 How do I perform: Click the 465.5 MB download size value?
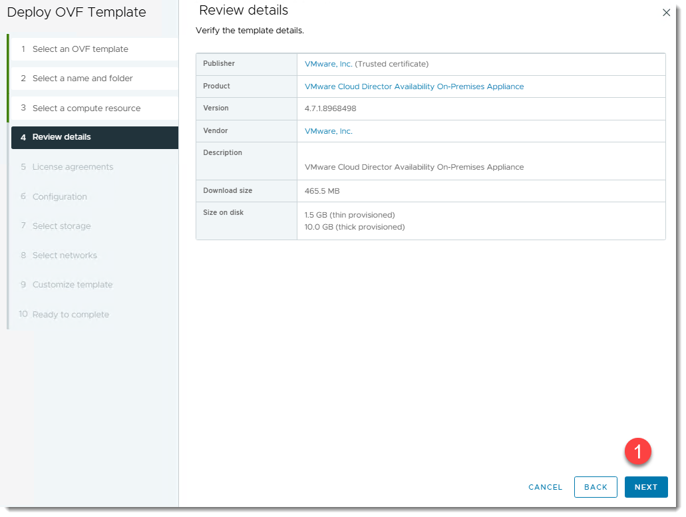[322, 191]
